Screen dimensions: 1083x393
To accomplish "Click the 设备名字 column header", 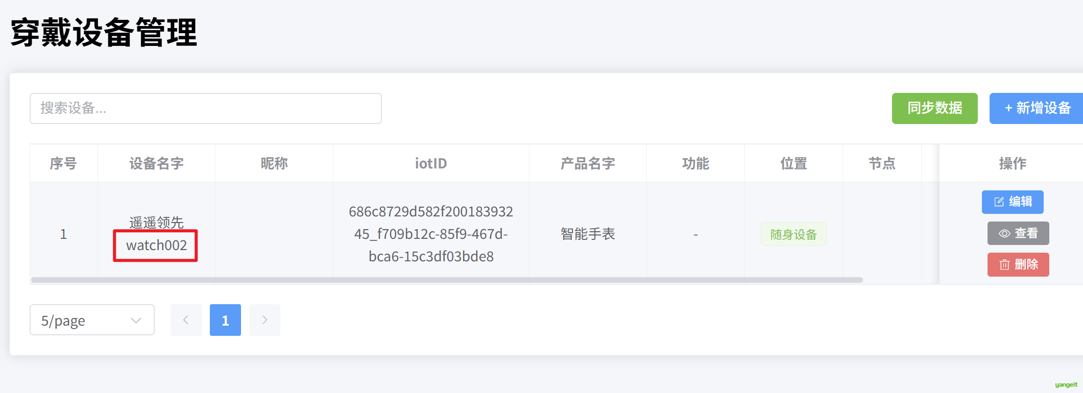I will pyautogui.click(x=156, y=163).
